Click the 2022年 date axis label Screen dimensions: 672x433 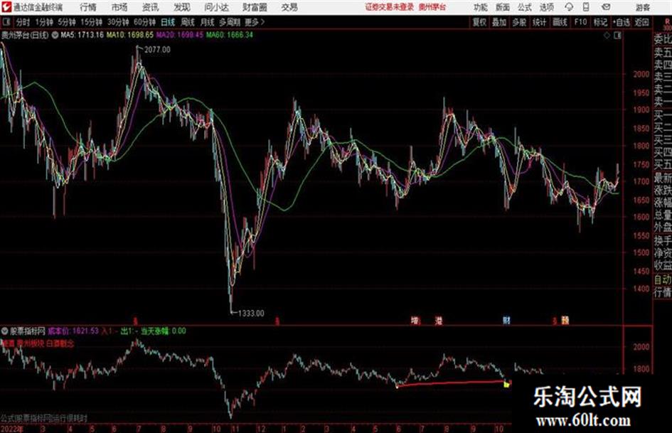tap(12, 429)
